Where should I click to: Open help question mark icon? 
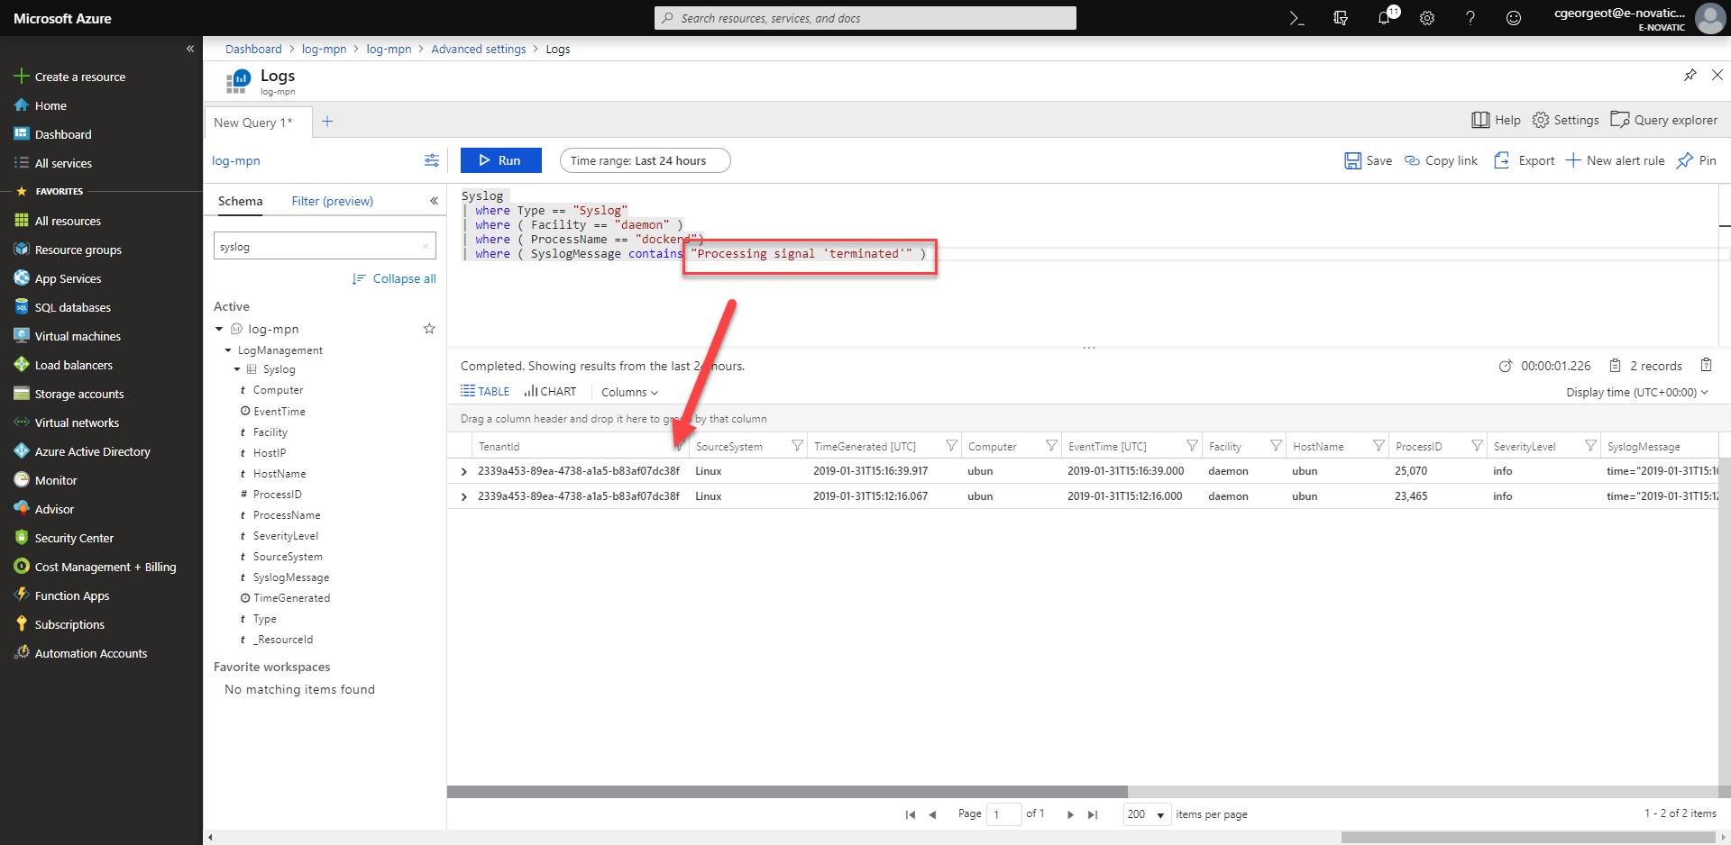[1470, 18]
